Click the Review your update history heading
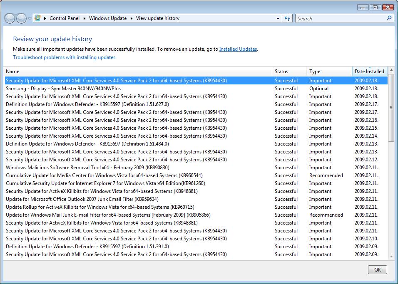Screen dimensions: 398x284 tap(52, 39)
